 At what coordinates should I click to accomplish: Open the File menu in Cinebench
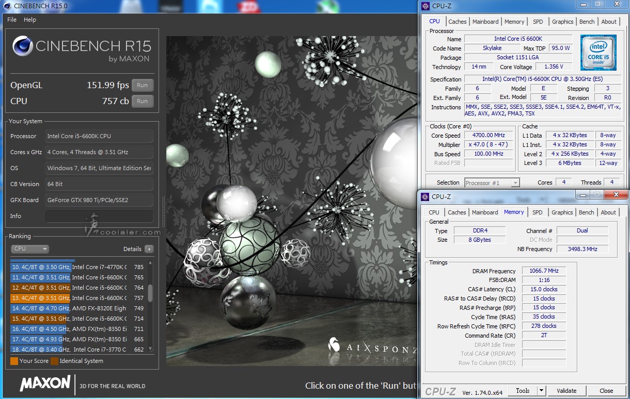point(12,20)
